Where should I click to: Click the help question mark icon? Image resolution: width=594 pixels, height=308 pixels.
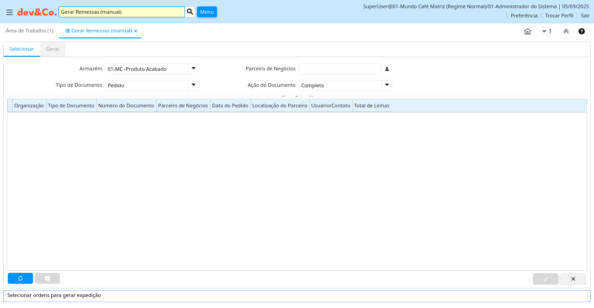[581, 32]
